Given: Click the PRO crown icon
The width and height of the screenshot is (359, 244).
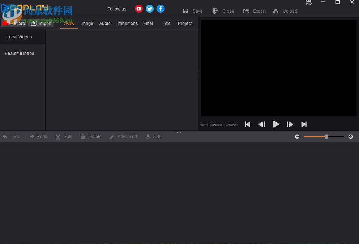Looking at the screenshot, I should click(x=308, y=3).
